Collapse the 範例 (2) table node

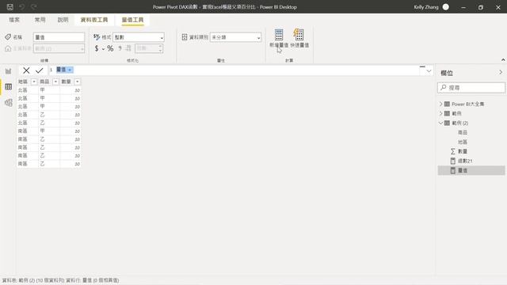(x=440, y=123)
